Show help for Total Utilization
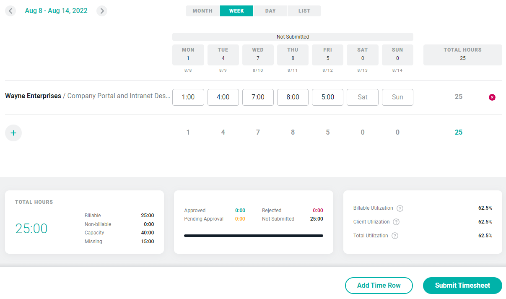506x299 pixels. (x=395, y=236)
